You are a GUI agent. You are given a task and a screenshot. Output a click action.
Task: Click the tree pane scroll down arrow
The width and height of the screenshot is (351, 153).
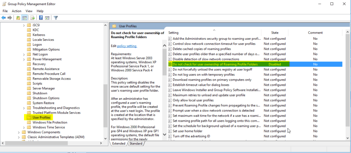(x=106, y=138)
